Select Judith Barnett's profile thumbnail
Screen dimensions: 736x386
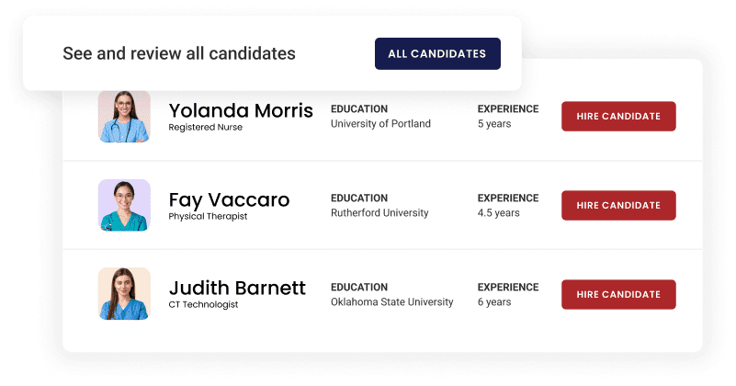[x=124, y=294]
